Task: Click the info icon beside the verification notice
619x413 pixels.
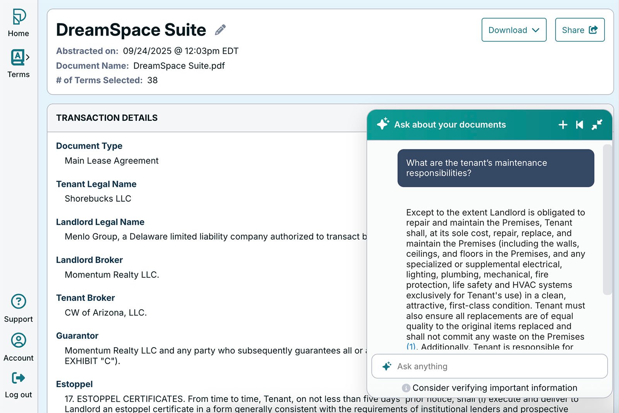Action: point(406,387)
